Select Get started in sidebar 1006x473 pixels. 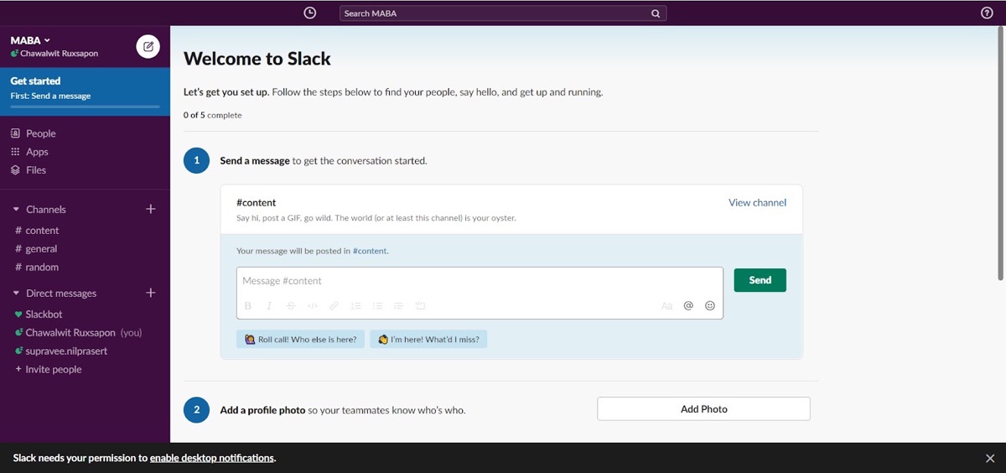tap(85, 90)
